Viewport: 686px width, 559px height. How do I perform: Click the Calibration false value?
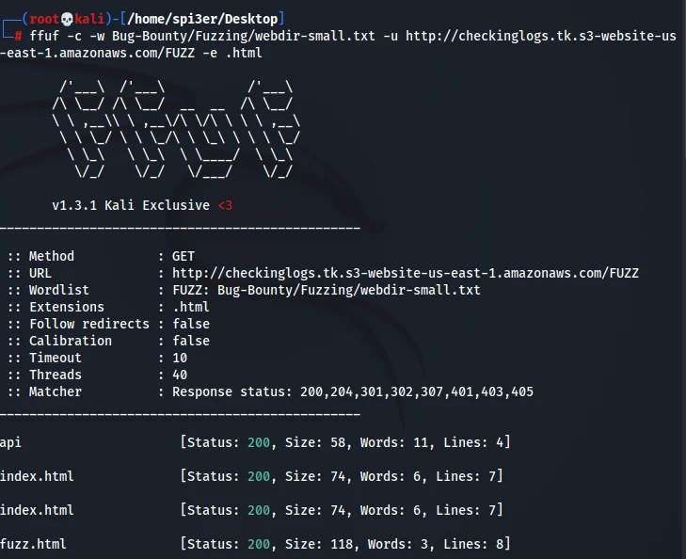tap(191, 341)
